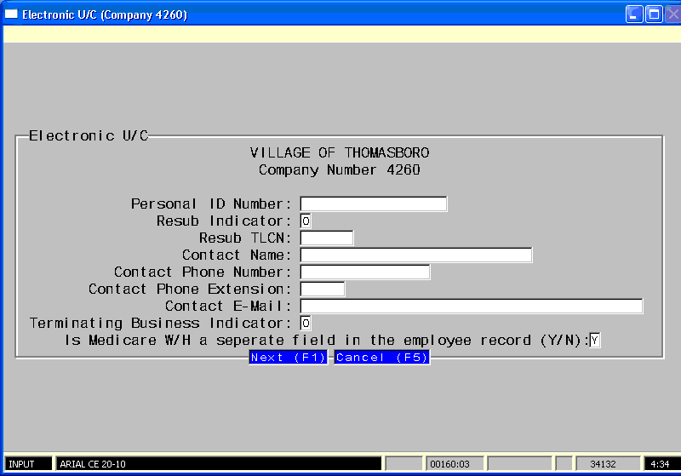Select the Contact Phone Number field
The image size is (681, 476).
(364, 272)
